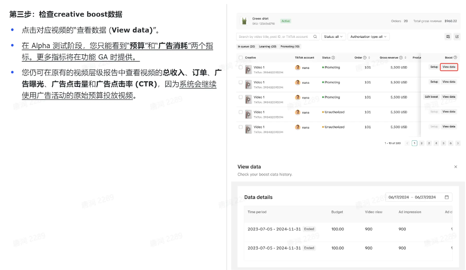Click the Status column help icon
The height and width of the screenshot is (270, 466).
333,58
